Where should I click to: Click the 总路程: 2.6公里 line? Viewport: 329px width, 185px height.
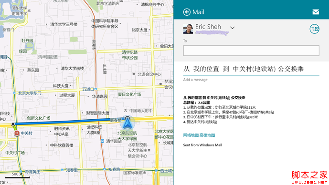click(x=196, y=103)
